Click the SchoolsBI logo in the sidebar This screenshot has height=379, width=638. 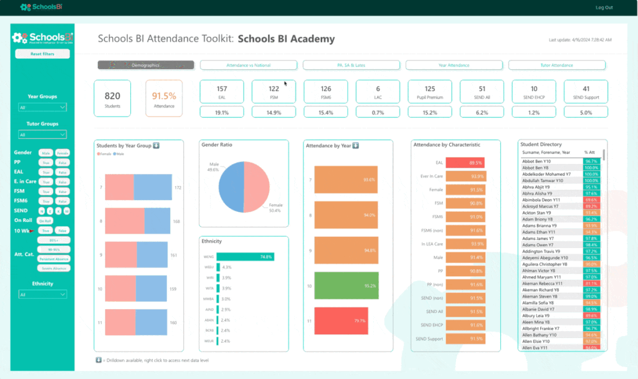click(x=42, y=38)
